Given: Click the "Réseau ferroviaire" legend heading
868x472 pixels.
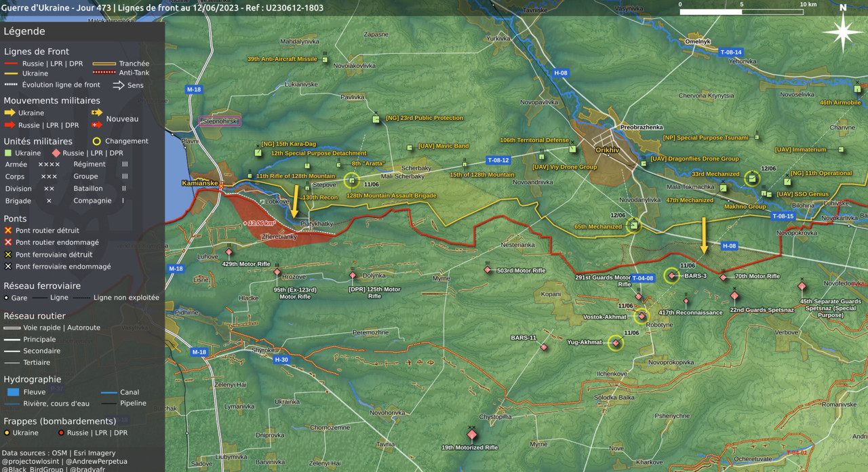Looking at the screenshot, I should (42, 286).
